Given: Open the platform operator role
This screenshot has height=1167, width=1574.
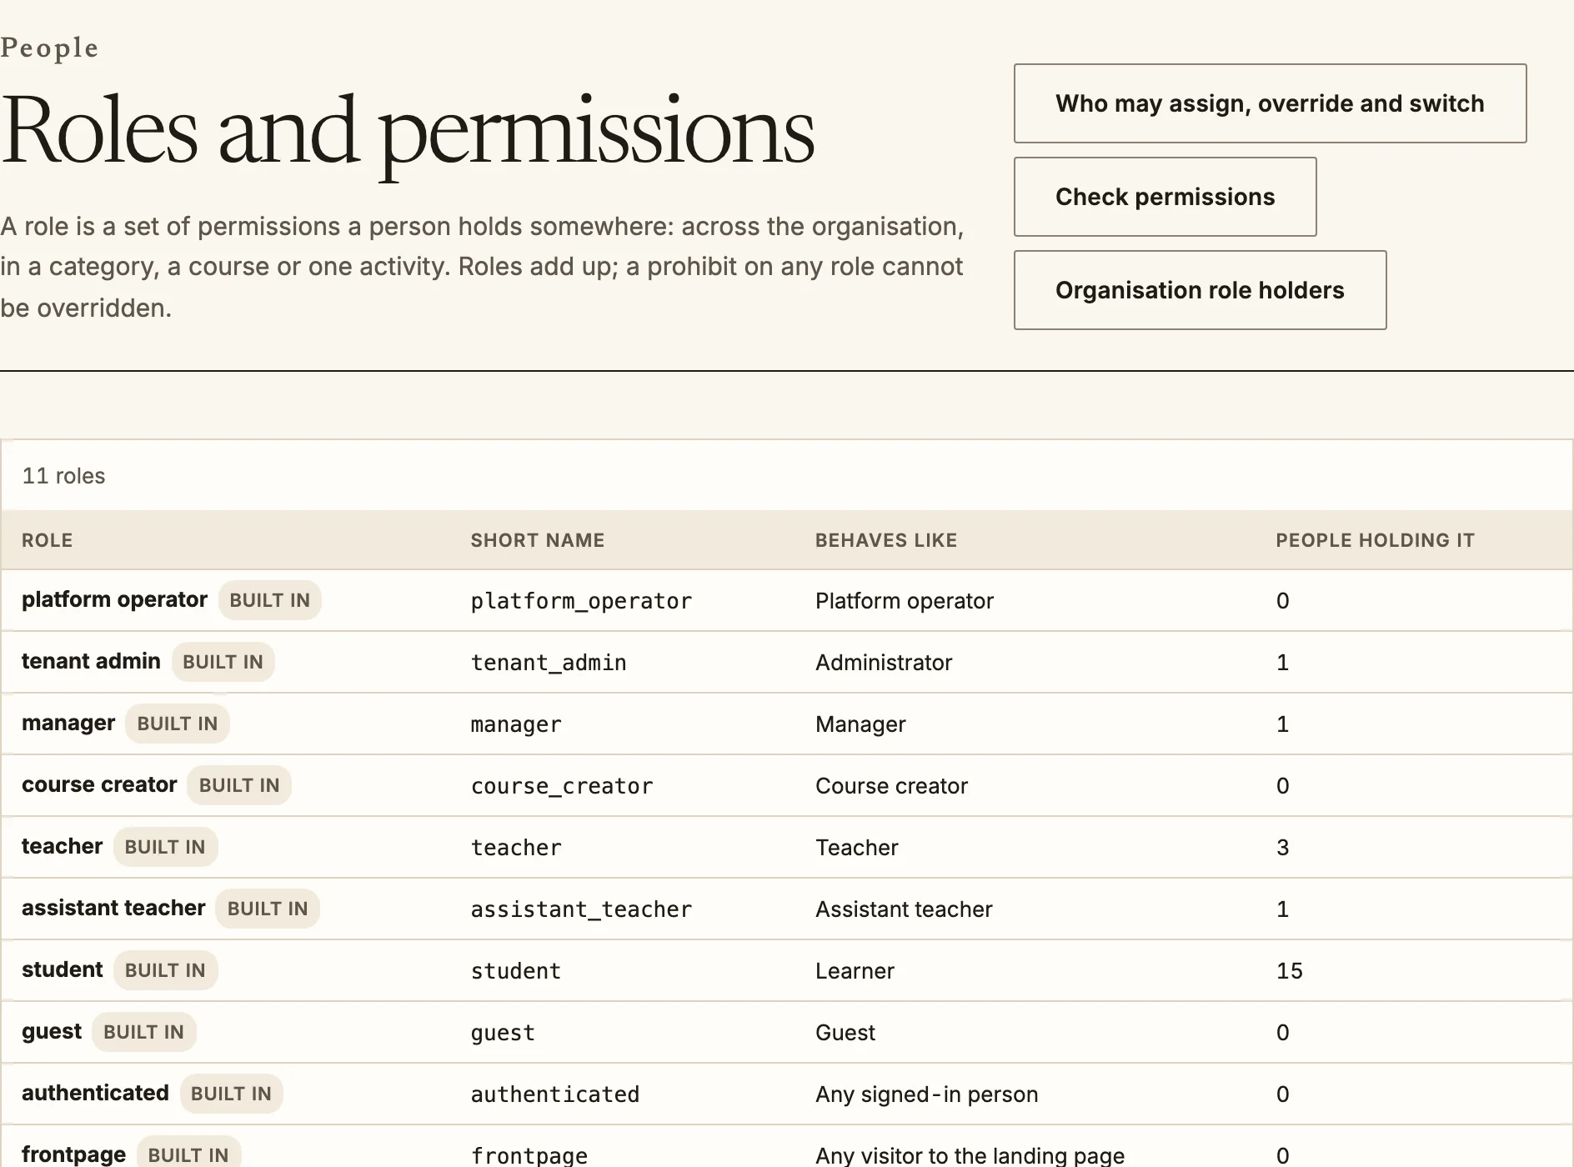Looking at the screenshot, I should click(114, 600).
